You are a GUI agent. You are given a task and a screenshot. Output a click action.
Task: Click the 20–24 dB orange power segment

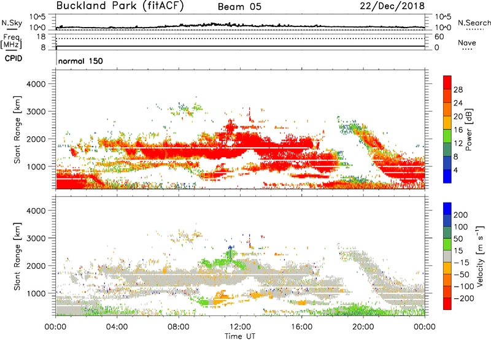coord(447,109)
